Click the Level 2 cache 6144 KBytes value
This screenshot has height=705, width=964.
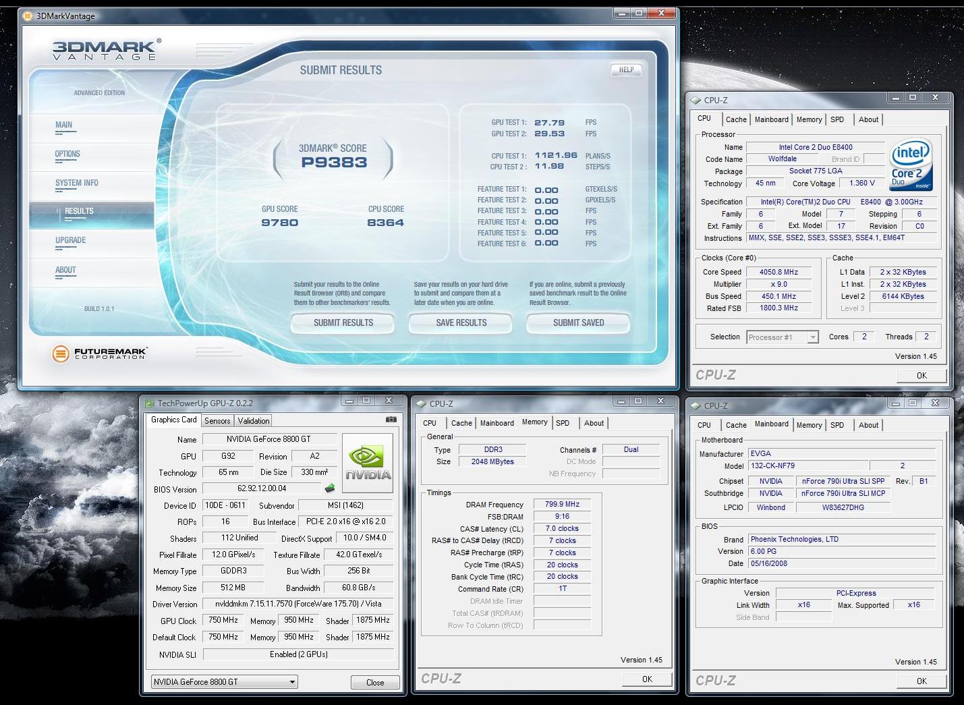coord(903,296)
